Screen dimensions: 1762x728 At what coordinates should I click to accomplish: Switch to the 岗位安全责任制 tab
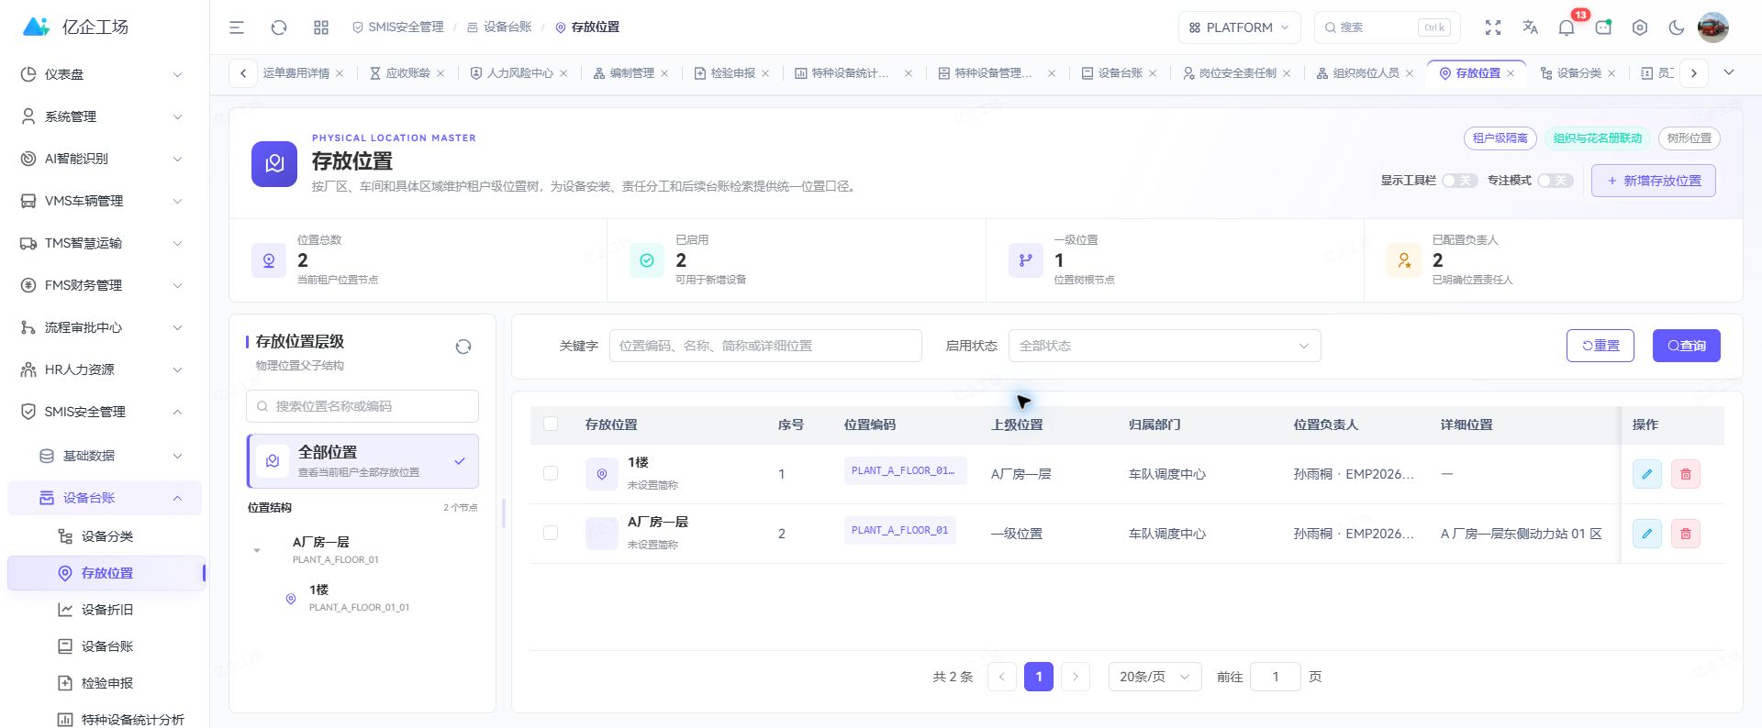[x=1236, y=73]
